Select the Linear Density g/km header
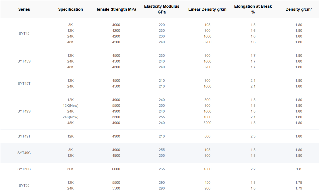 coord(207,9)
